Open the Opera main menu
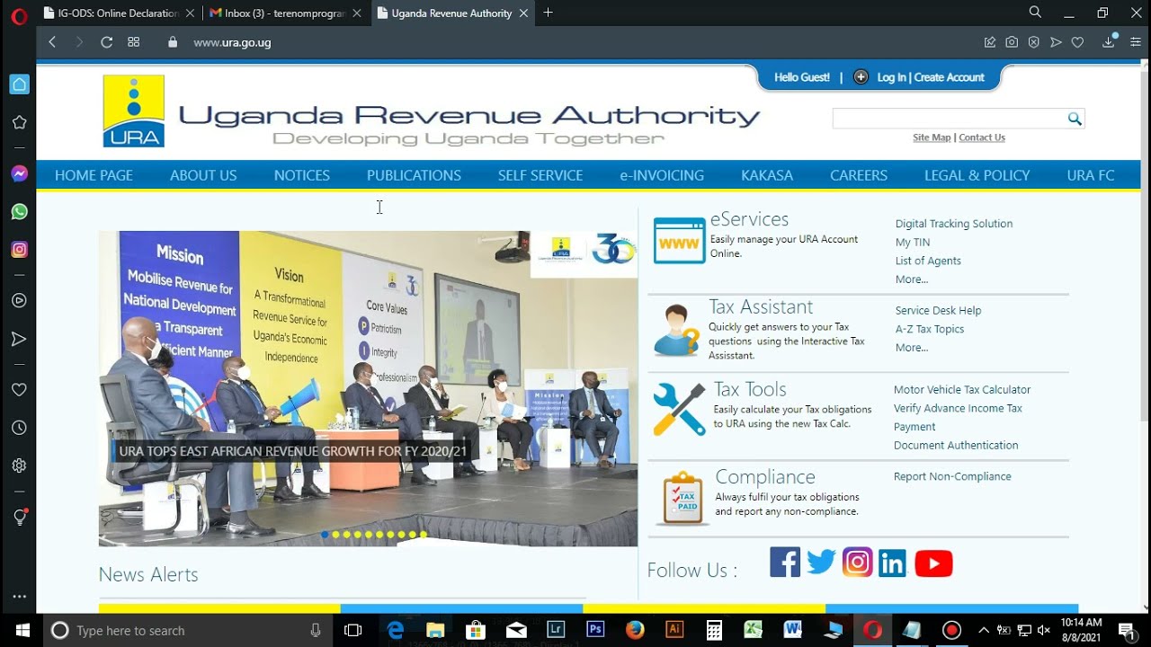The image size is (1151, 647). click(x=18, y=14)
